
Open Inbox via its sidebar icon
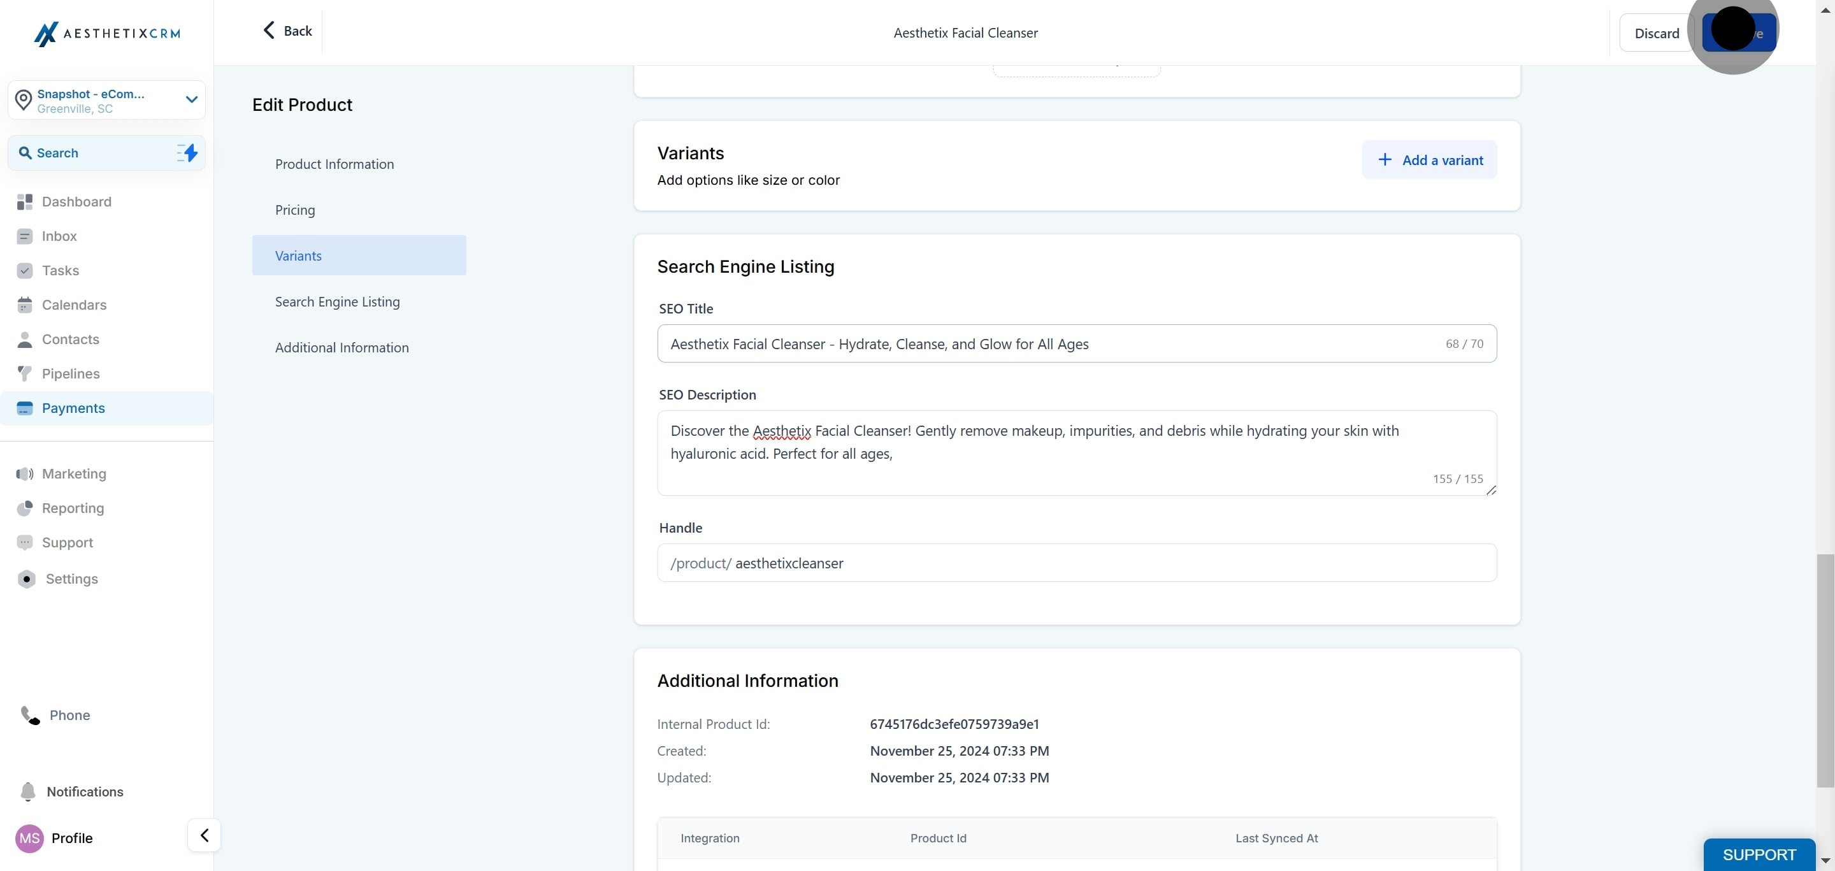pyautogui.click(x=25, y=236)
